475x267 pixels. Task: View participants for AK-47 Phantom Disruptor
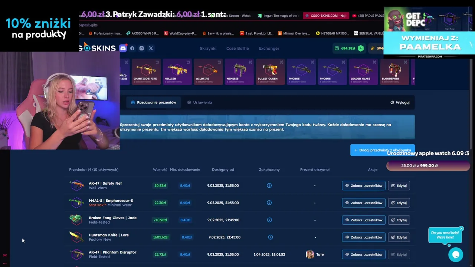click(x=364, y=254)
